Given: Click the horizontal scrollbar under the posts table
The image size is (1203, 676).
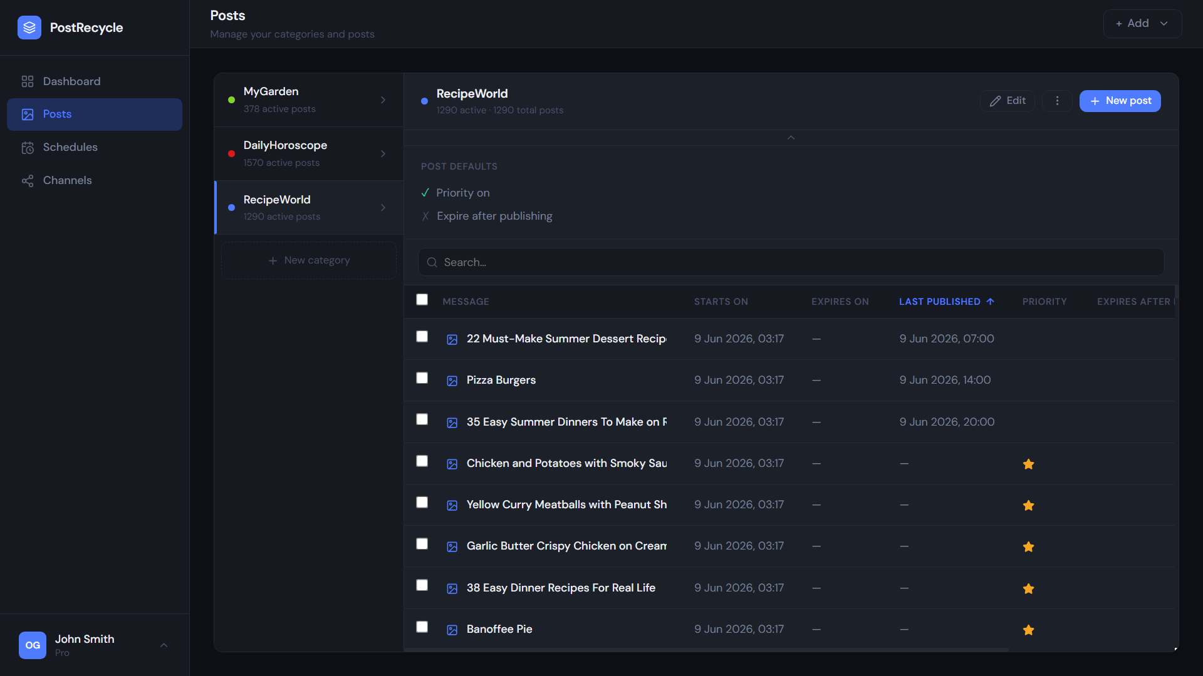Looking at the screenshot, I should point(706,650).
